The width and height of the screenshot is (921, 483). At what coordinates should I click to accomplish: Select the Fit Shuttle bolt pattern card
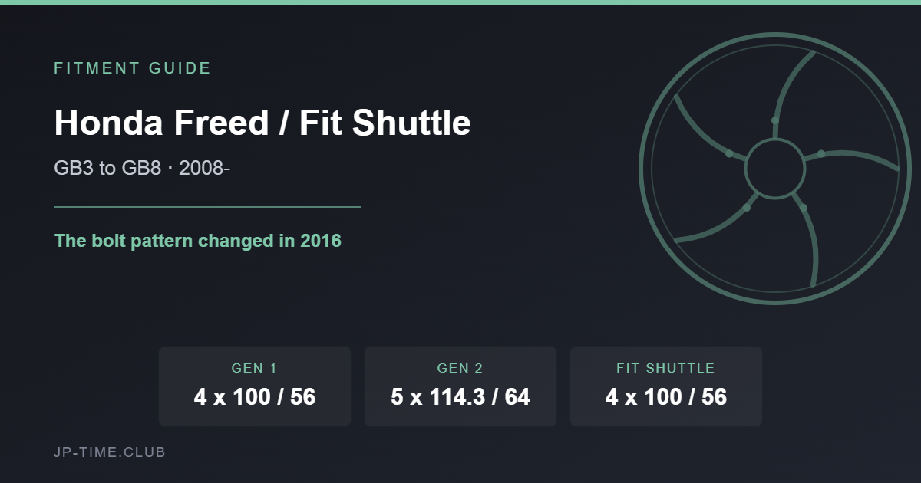(666, 386)
